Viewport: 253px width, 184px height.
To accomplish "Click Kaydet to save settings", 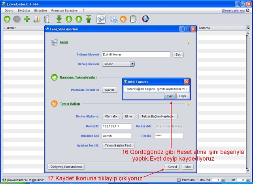I will (172, 167).
